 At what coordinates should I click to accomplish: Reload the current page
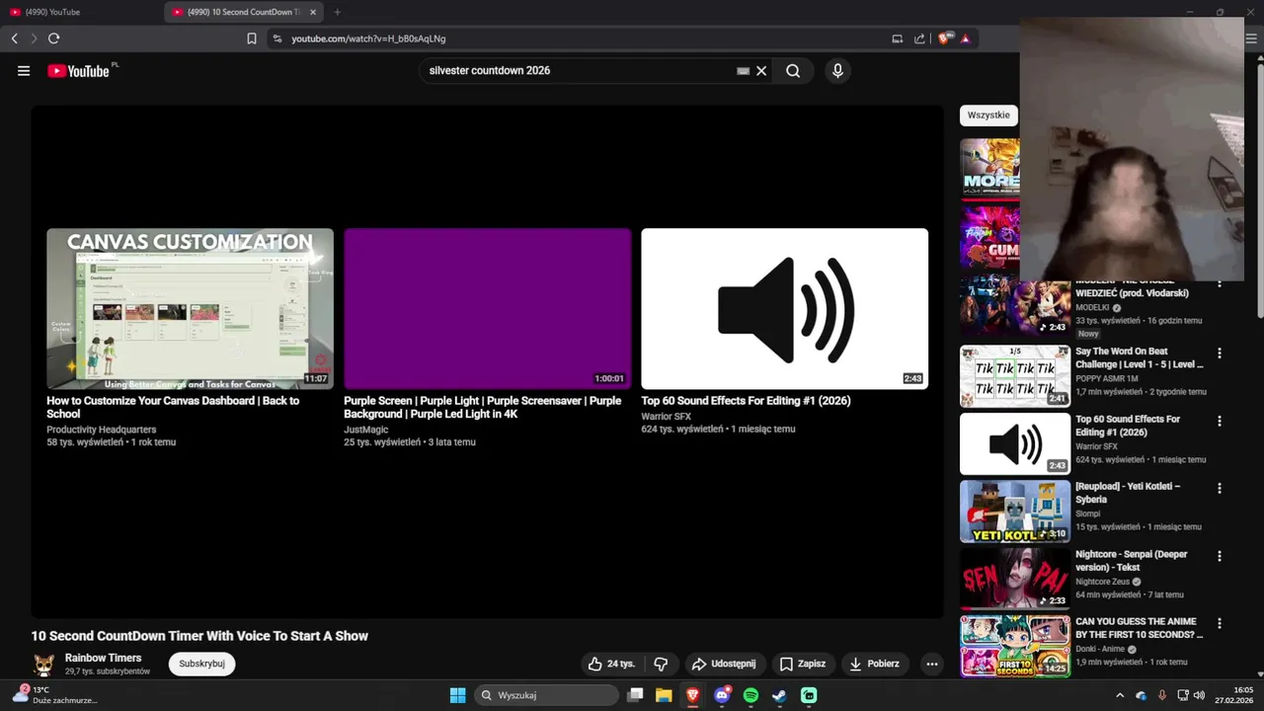point(53,39)
